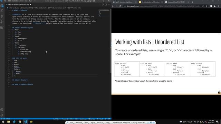
Task: Open the Search view in VS Code
Action: pyautogui.click(x=2, y=11)
